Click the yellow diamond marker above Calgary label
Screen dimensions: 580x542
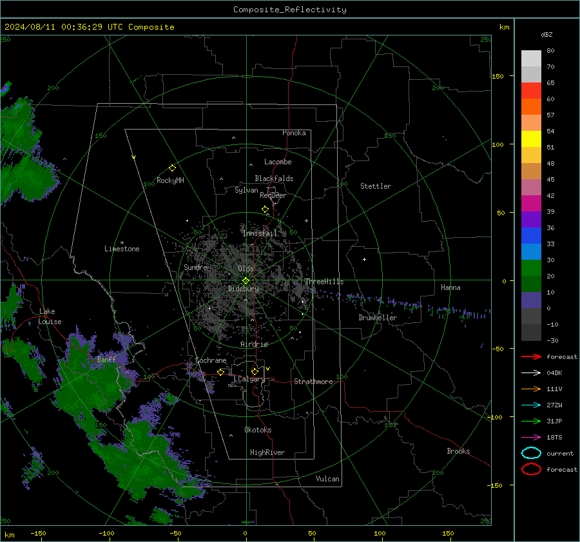pos(255,371)
